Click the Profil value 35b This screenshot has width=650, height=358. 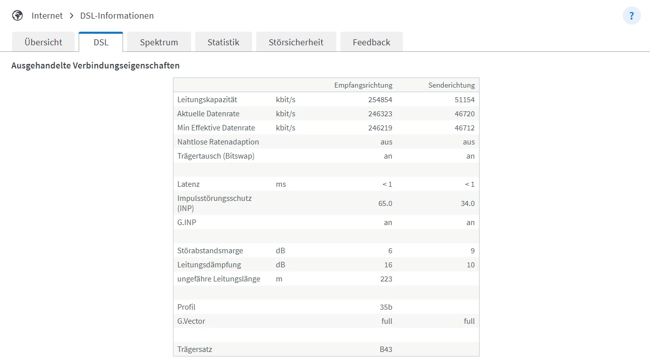coord(387,307)
